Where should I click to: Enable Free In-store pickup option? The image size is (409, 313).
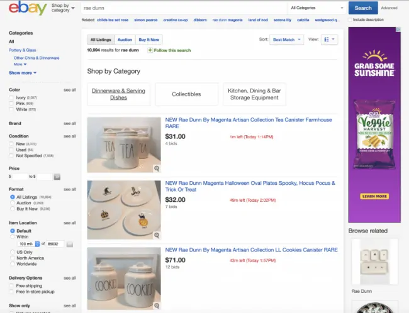[x=11, y=292]
